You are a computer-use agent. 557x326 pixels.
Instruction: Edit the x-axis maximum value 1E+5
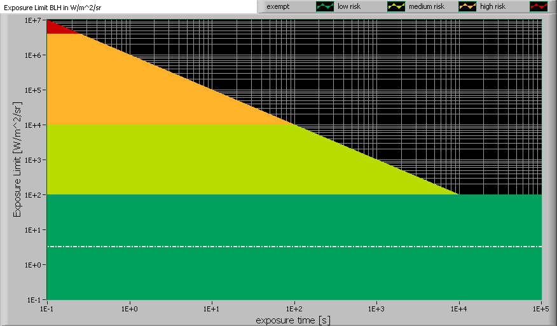540,308
